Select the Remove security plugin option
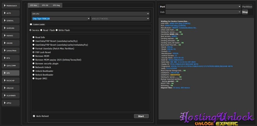Viewport: 257px width, 126px height. (x=34, y=64)
